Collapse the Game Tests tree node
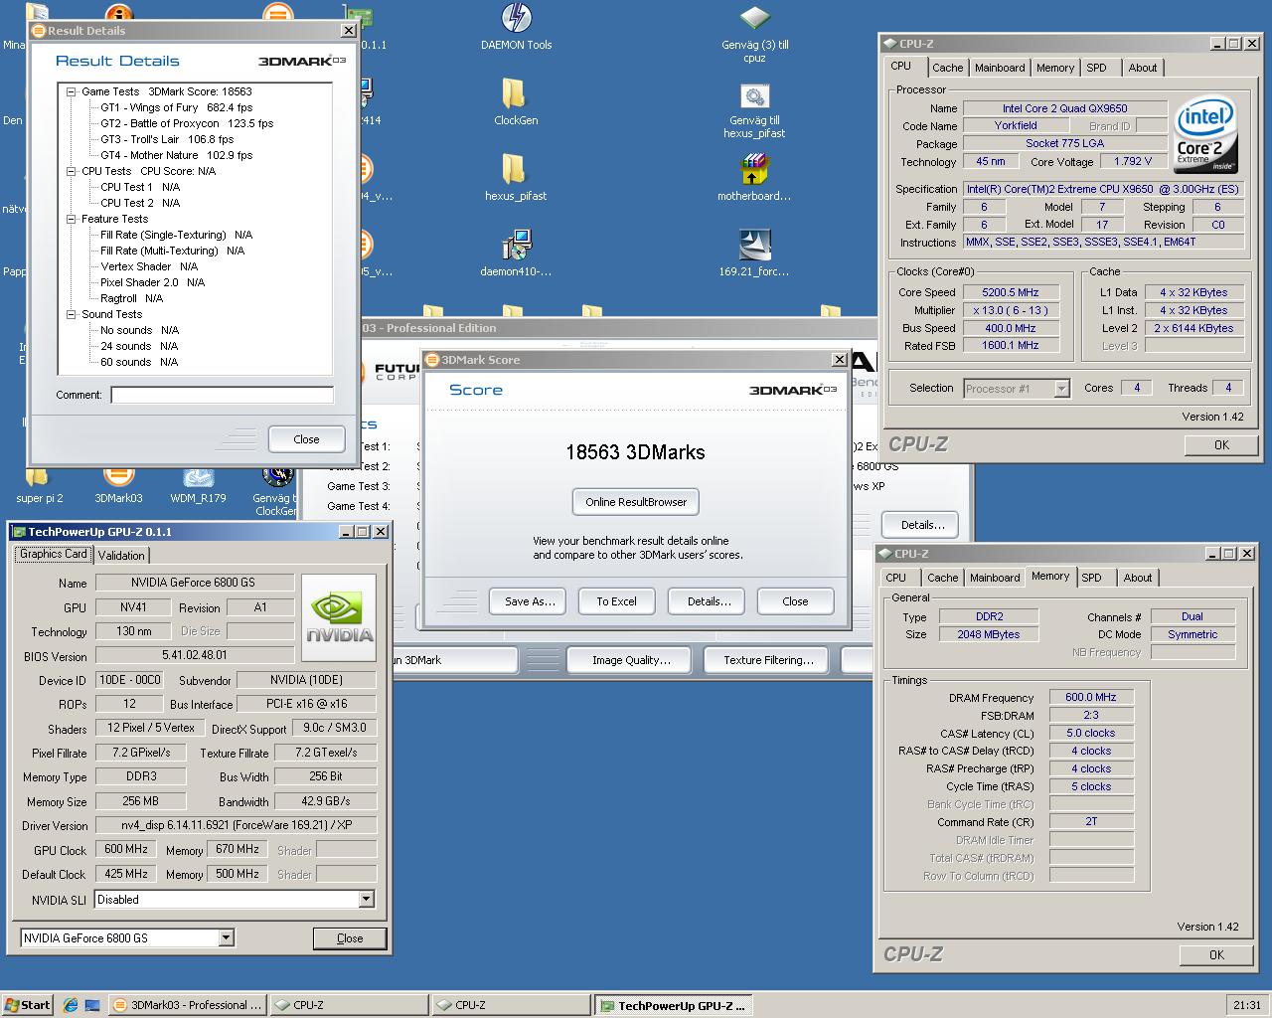The height and width of the screenshot is (1018, 1272). point(72,91)
